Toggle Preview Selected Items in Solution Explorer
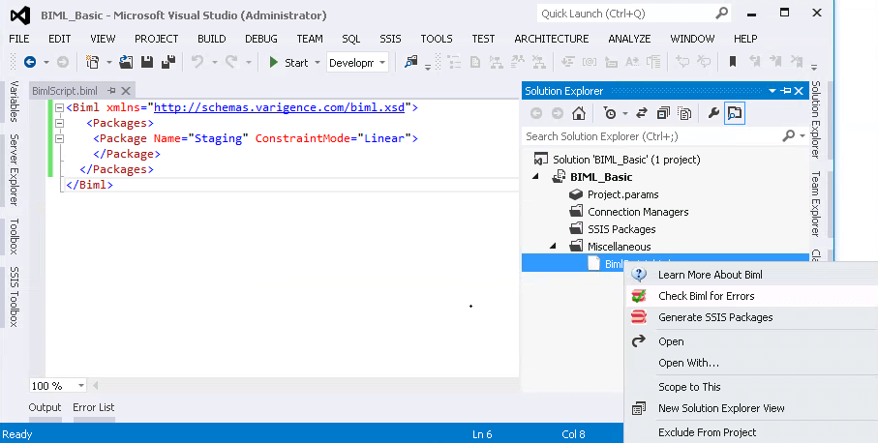Screen dimensions: 878x443 (x=734, y=113)
